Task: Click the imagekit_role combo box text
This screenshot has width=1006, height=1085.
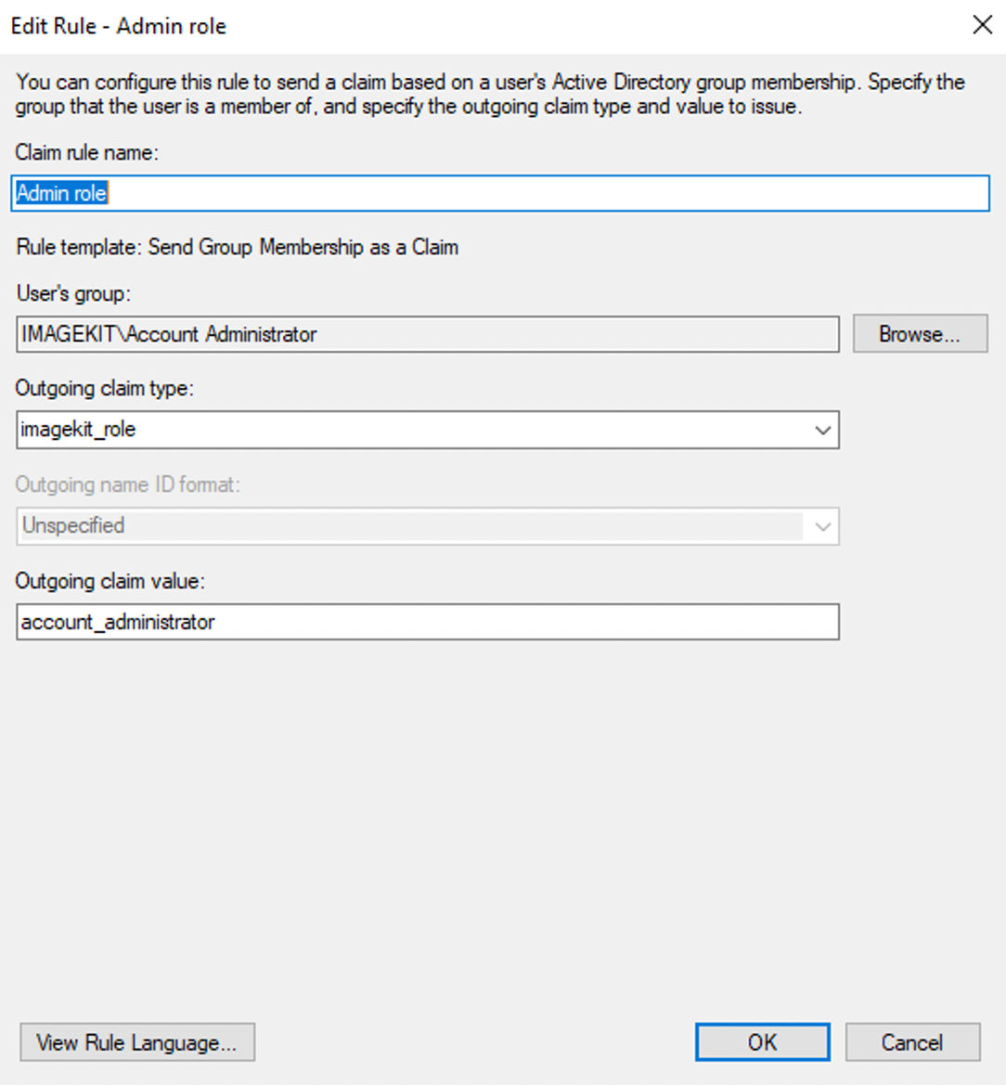Action: click(77, 430)
